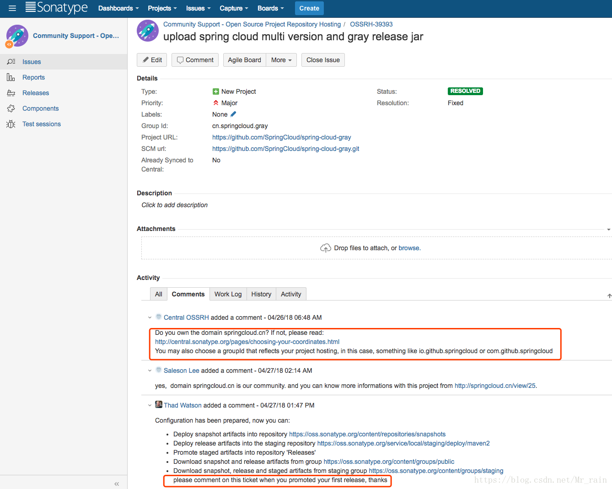The image size is (612, 489).
Task: Click the RESOLVED status badge
Action: [465, 91]
